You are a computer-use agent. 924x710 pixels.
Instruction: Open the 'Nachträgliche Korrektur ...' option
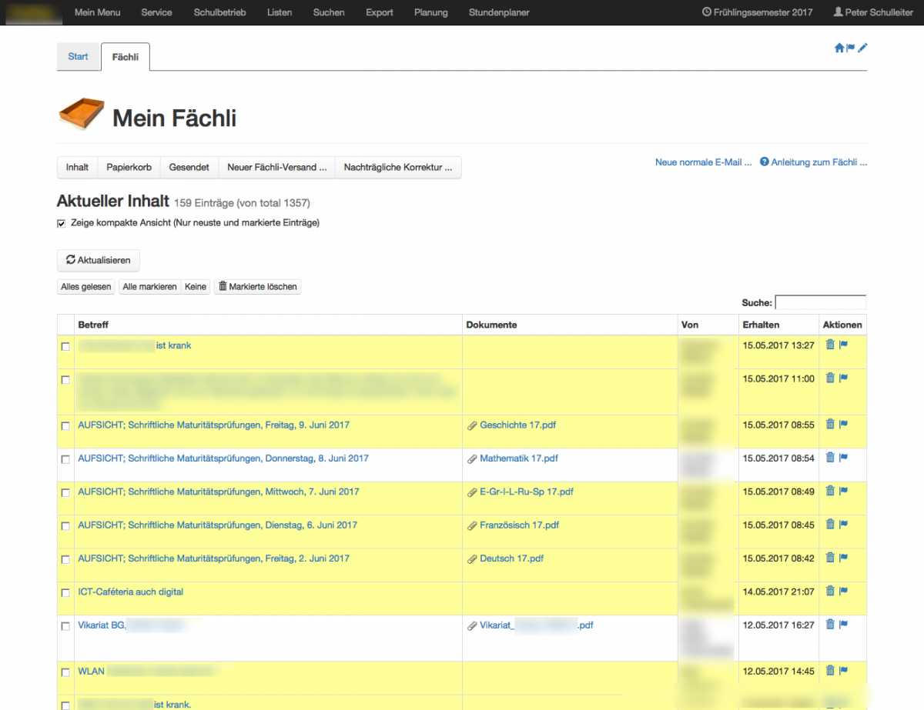398,167
